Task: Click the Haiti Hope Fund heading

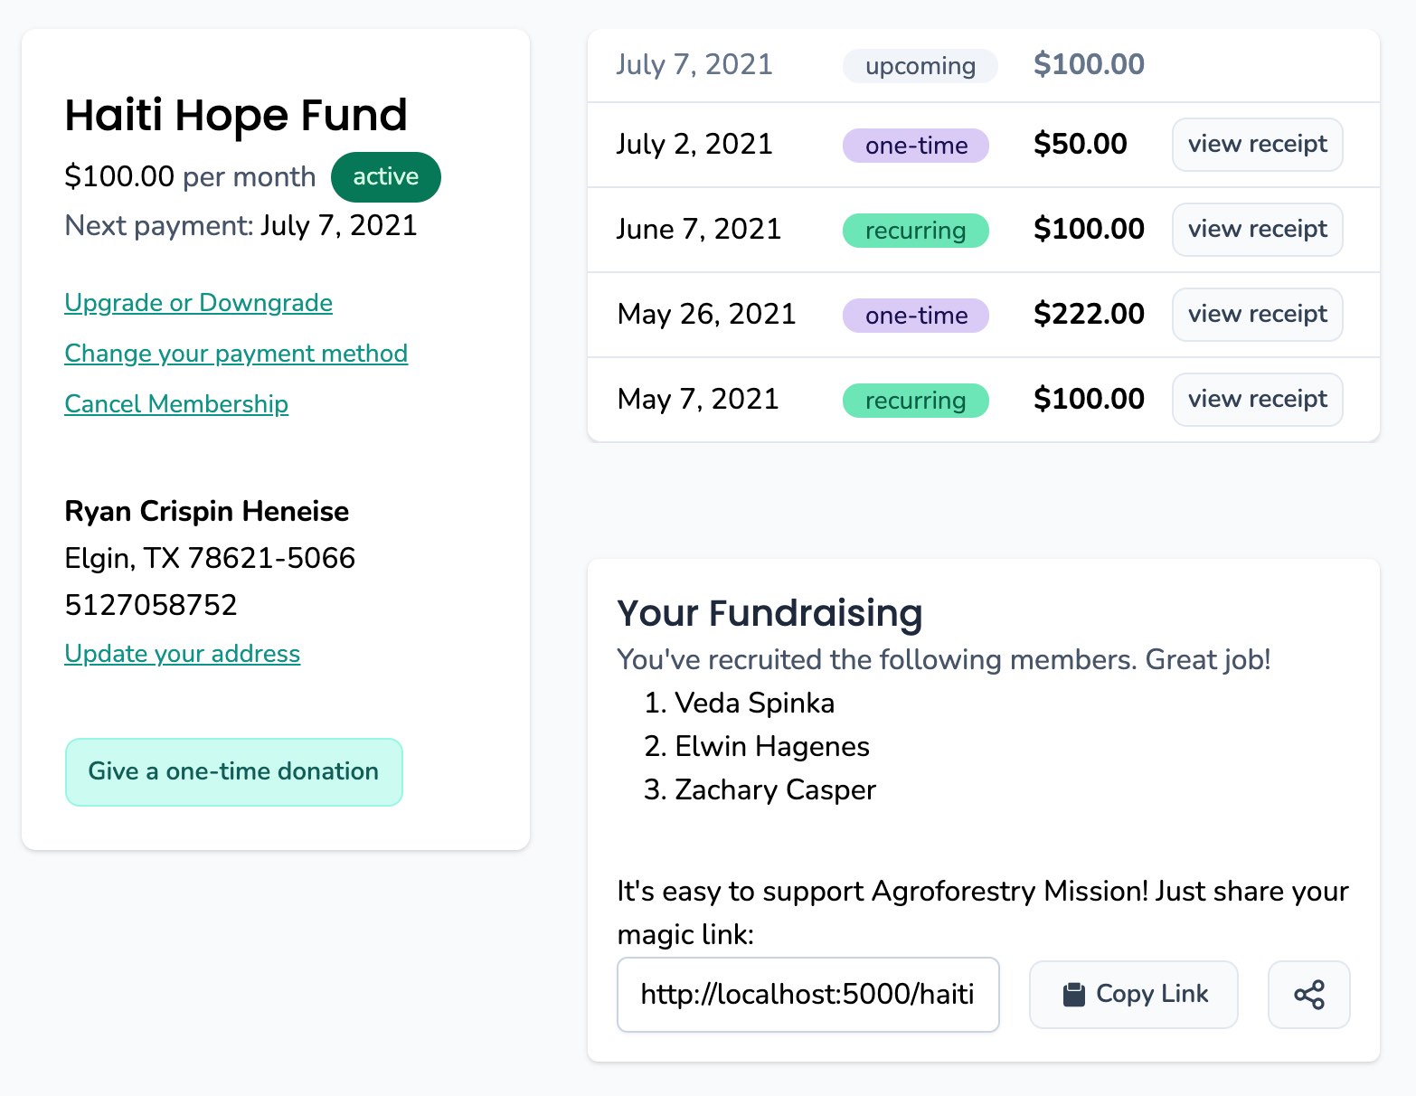Action: (x=236, y=116)
